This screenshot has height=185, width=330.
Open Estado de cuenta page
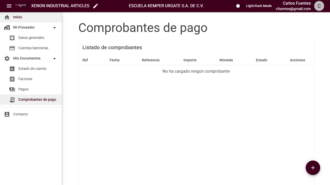click(32, 69)
